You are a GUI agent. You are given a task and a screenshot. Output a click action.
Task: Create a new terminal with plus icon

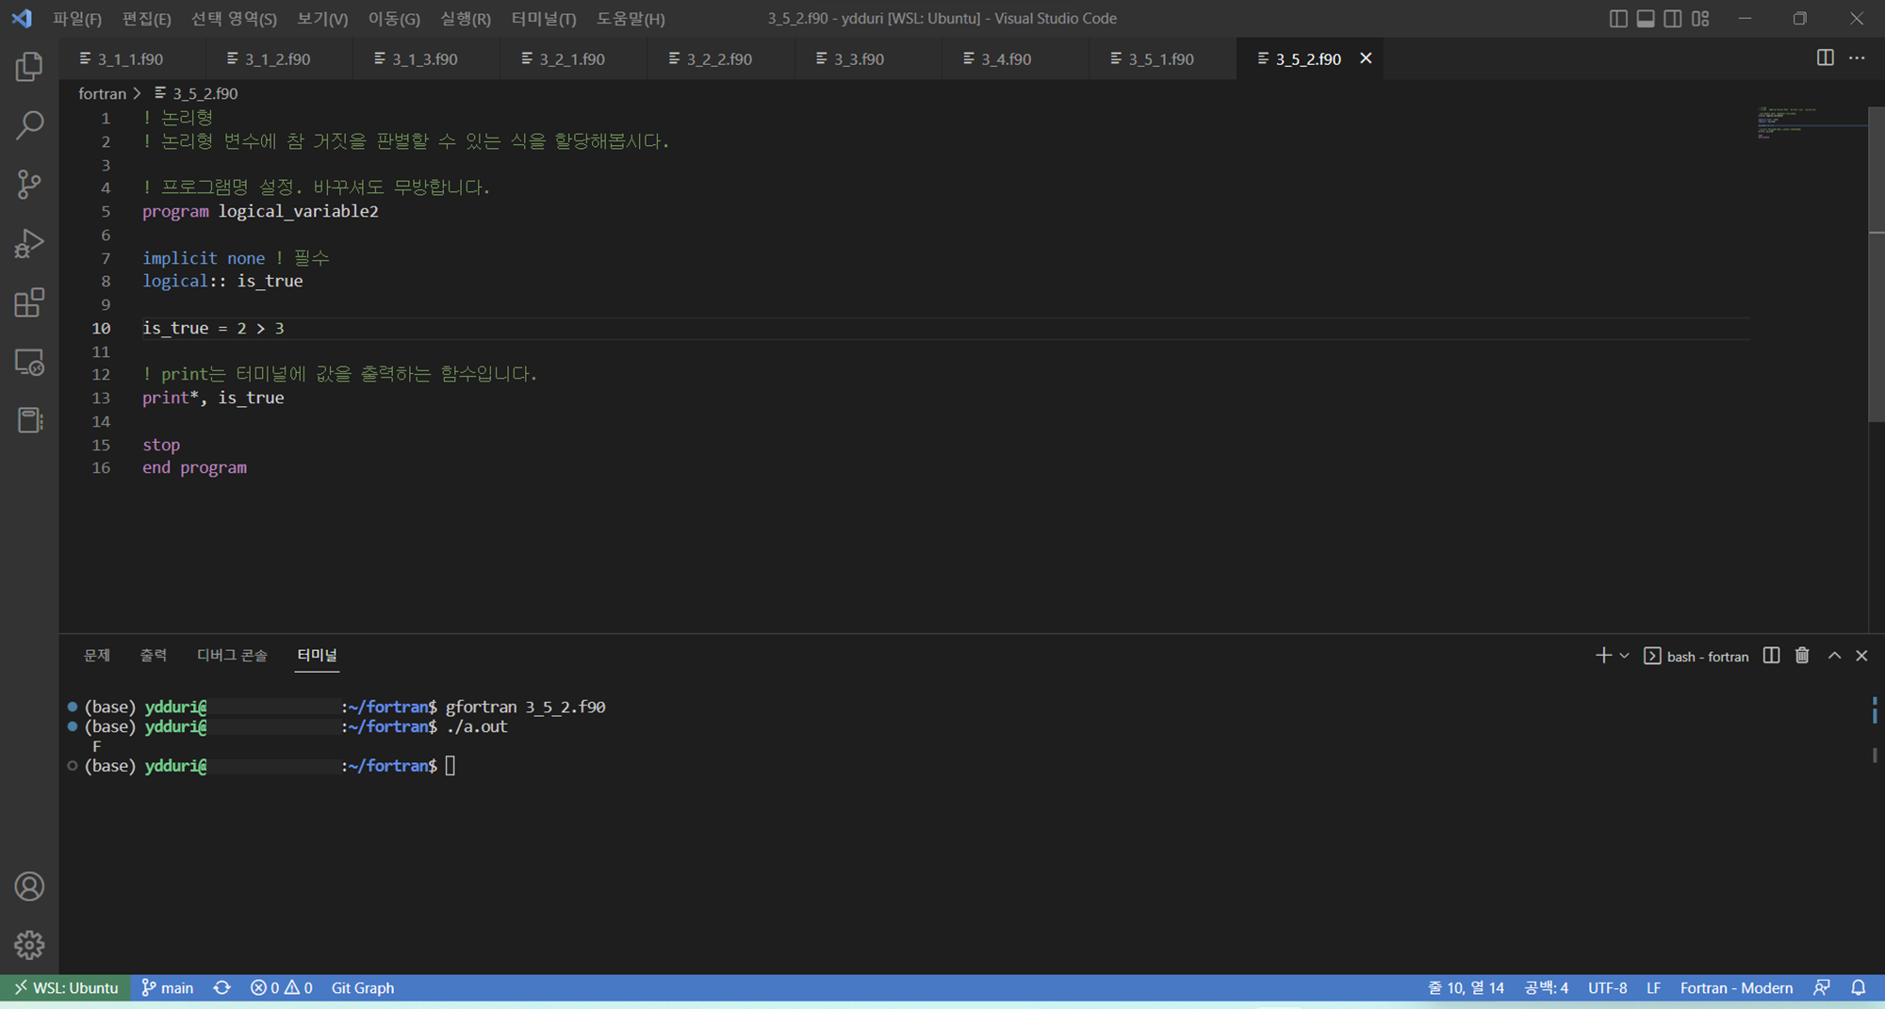click(x=1603, y=656)
